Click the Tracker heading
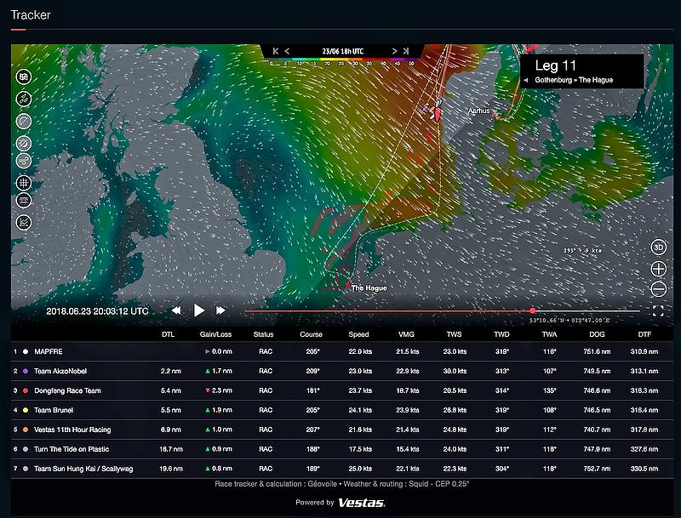This screenshot has height=518, width=681. click(x=31, y=14)
